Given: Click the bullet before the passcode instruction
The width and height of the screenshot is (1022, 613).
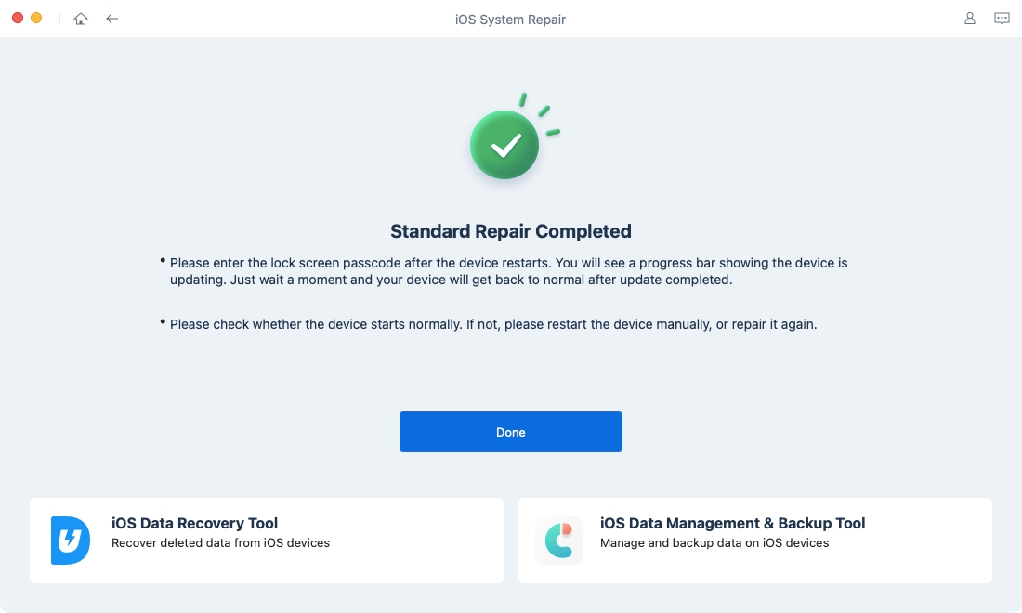Looking at the screenshot, I should pyautogui.click(x=163, y=262).
